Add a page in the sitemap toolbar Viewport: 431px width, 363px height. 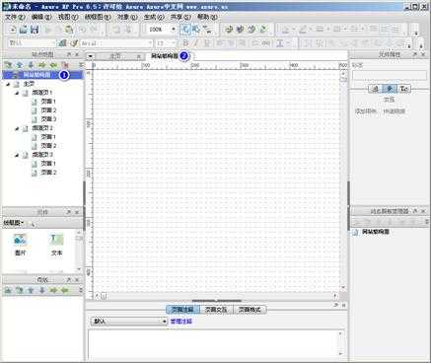(x=8, y=65)
